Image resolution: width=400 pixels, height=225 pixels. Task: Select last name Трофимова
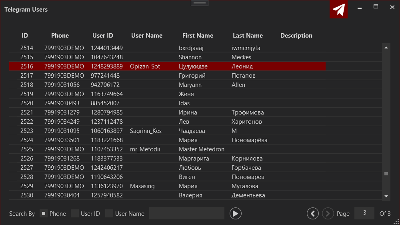[248, 112]
